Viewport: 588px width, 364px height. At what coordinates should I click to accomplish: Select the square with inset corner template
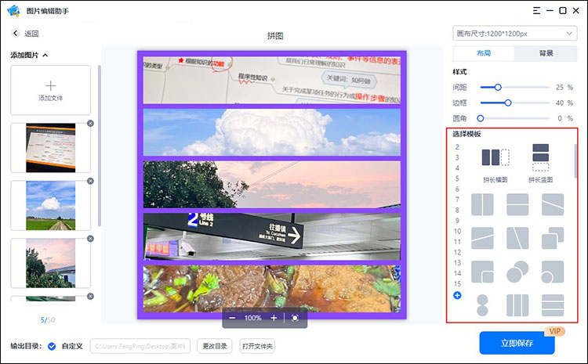tap(482, 272)
